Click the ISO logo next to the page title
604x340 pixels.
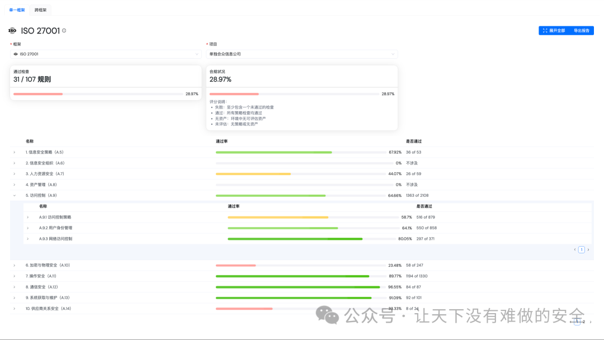click(x=12, y=31)
